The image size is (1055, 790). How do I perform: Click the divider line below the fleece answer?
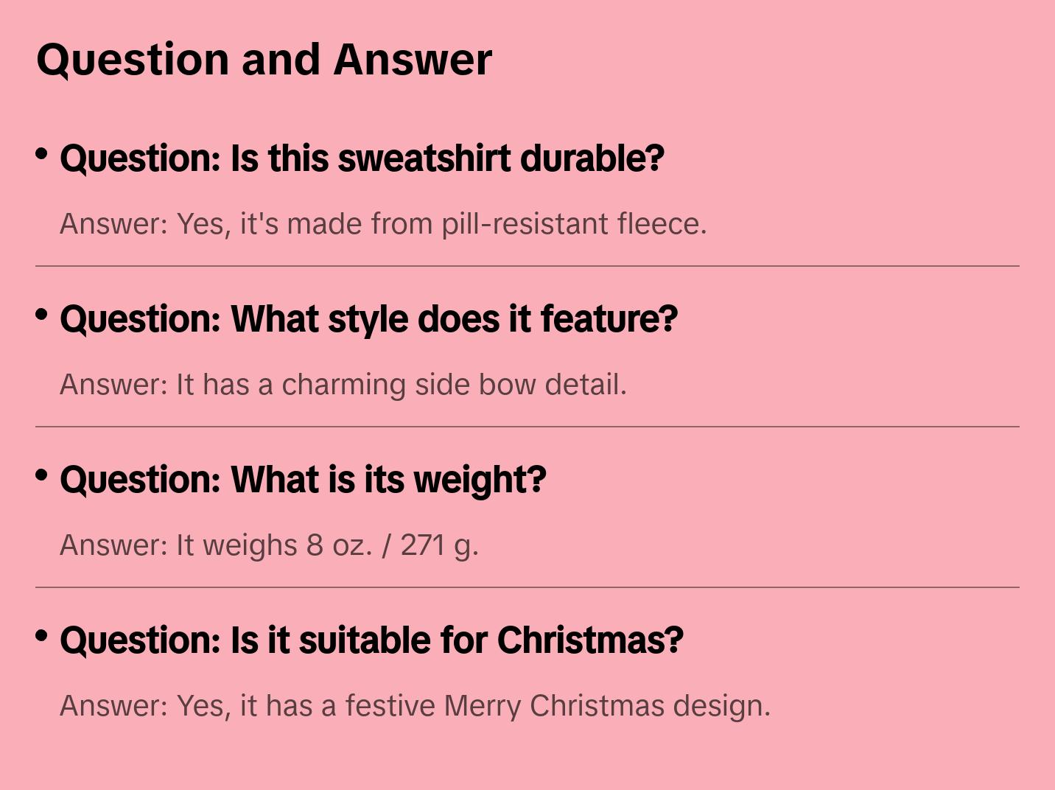tap(527, 266)
